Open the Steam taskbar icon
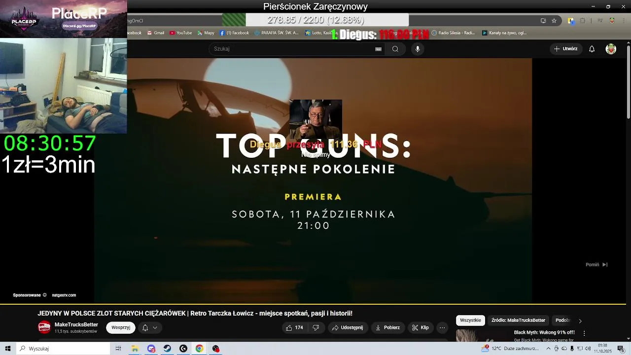631x355 pixels. 167,349
